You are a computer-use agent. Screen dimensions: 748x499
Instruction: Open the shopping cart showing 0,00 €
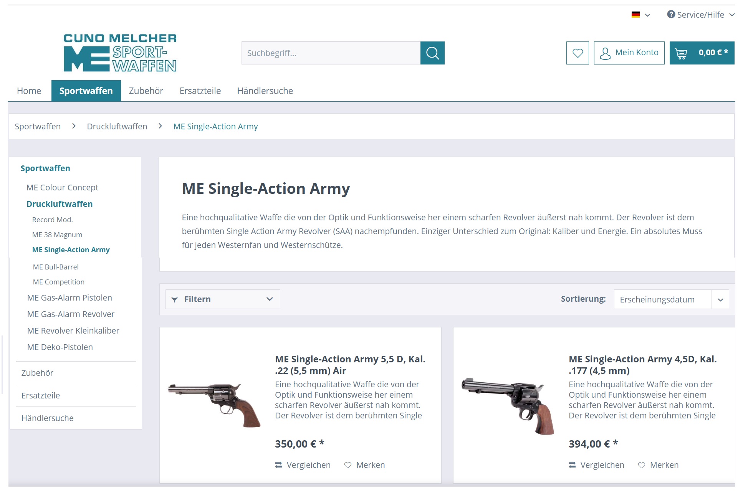702,53
